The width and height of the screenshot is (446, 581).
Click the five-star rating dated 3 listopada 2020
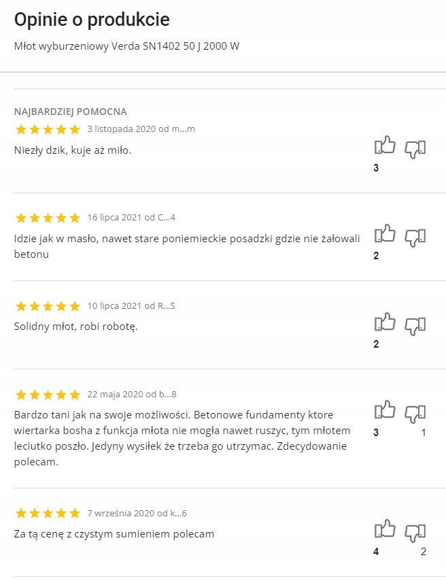(48, 129)
